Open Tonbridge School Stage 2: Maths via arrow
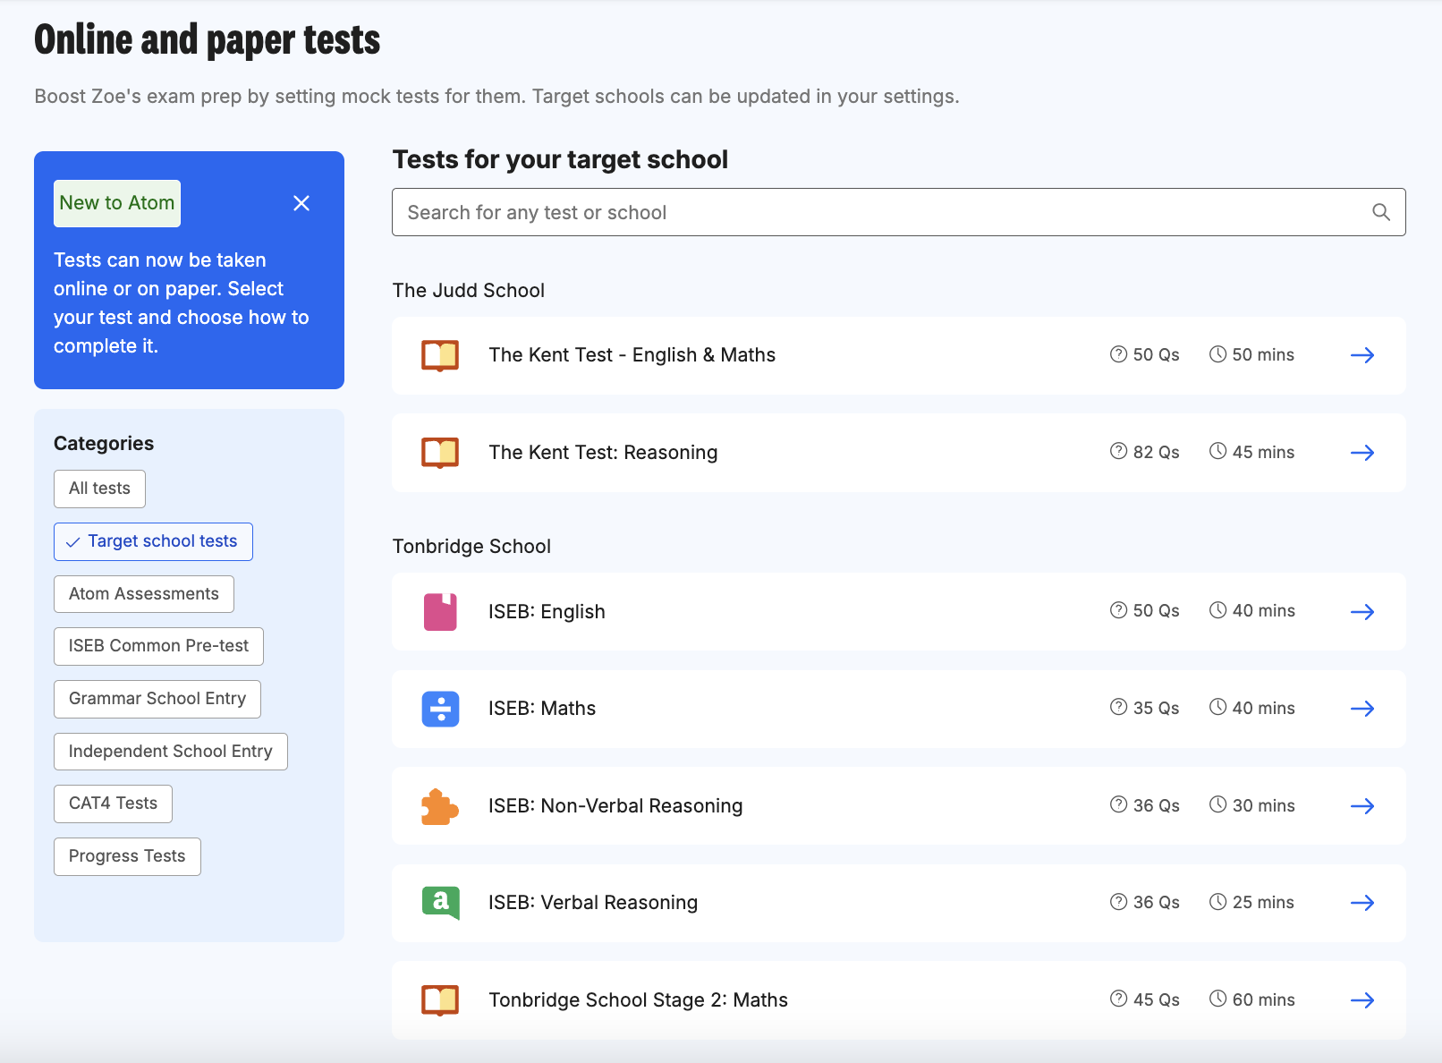This screenshot has height=1063, width=1442. (1362, 1000)
